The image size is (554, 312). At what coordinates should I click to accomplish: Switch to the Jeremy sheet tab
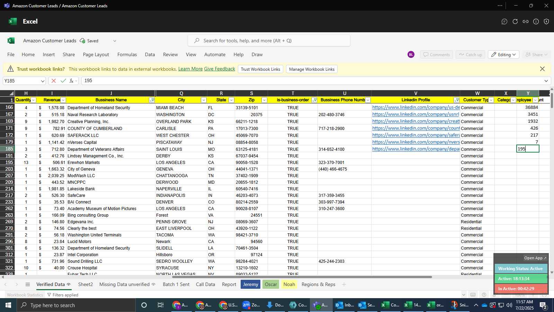coord(250,284)
